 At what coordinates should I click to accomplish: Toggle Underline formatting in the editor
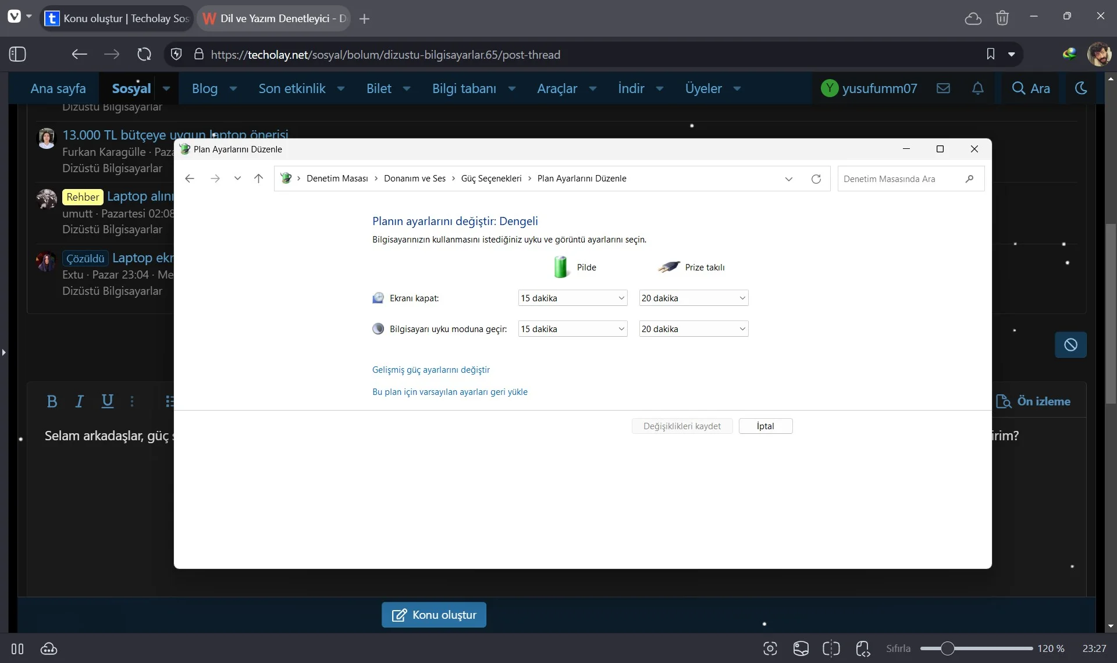tap(108, 401)
